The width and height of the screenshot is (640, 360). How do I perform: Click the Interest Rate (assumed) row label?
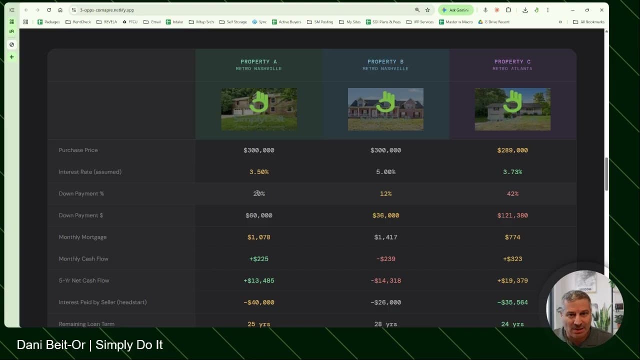(x=90, y=172)
